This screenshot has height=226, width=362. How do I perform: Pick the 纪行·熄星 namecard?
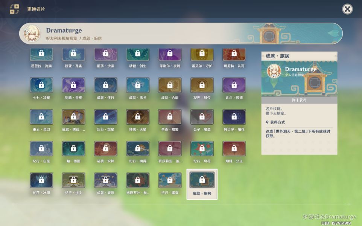(105, 117)
